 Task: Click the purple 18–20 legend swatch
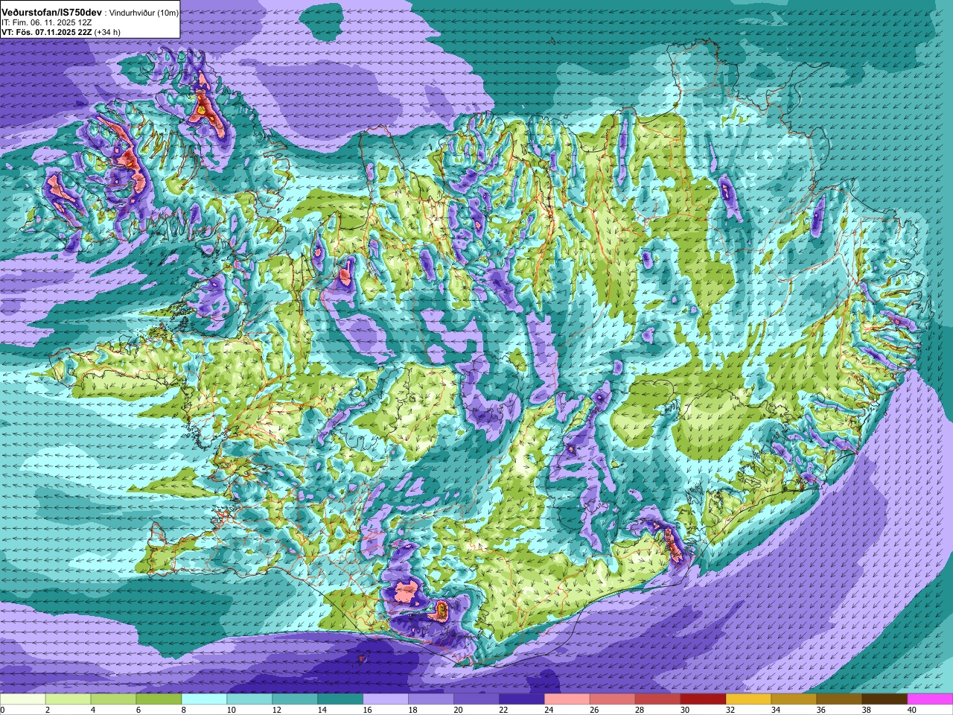coord(432,700)
